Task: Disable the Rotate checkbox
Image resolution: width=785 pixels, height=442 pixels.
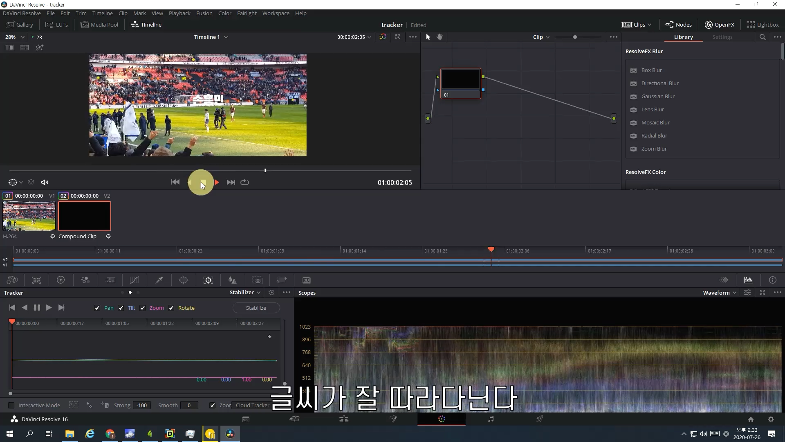Action: pyautogui.click(x=171, y=308)
